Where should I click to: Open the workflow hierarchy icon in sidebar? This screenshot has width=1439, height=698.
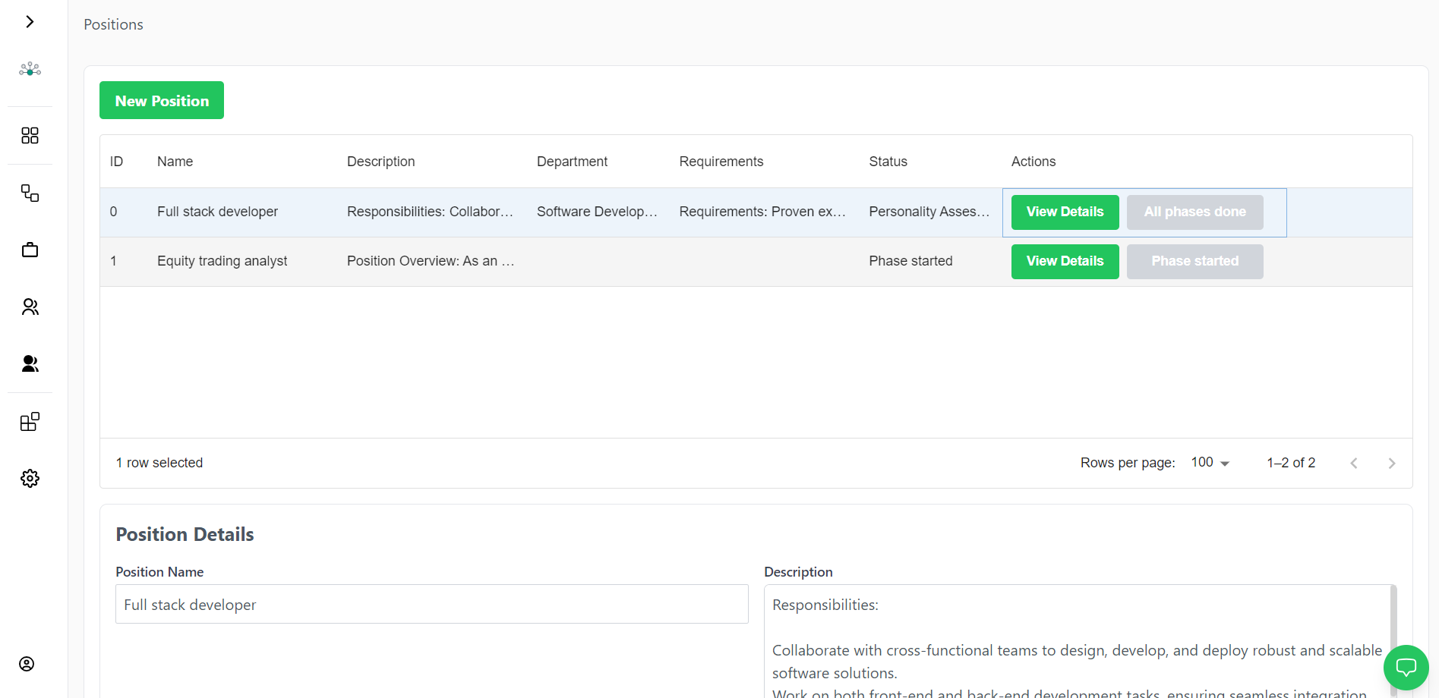click(30, 193)
